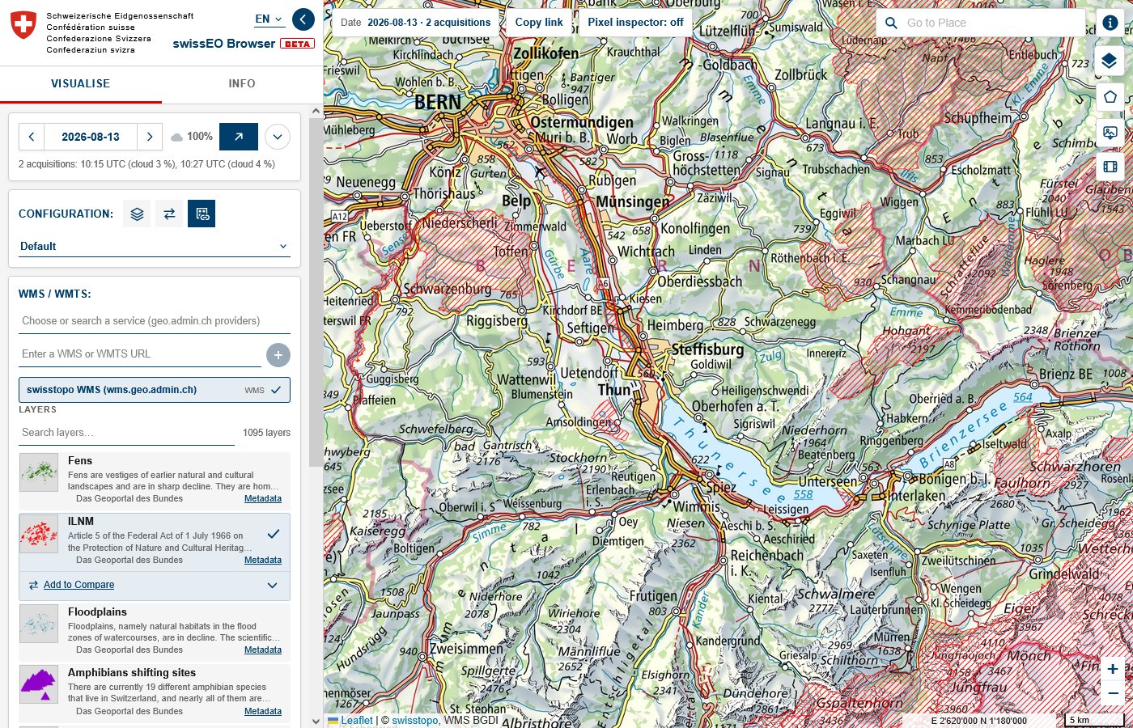
Task: Collapse the sidebar with the round arrow button
Action: coord(303,19)
